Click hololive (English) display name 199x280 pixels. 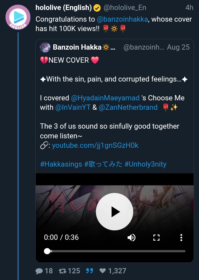click(x=64, y=8)
